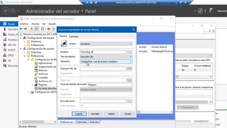This screenshot has width=227, height=128.
Task: Click the Cancelar button
Action: coord(95,114)
